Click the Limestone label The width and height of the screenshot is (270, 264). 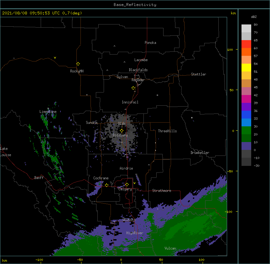pos(48,112)
